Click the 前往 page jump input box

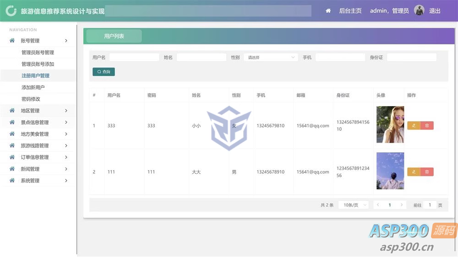tap(430, 205)
